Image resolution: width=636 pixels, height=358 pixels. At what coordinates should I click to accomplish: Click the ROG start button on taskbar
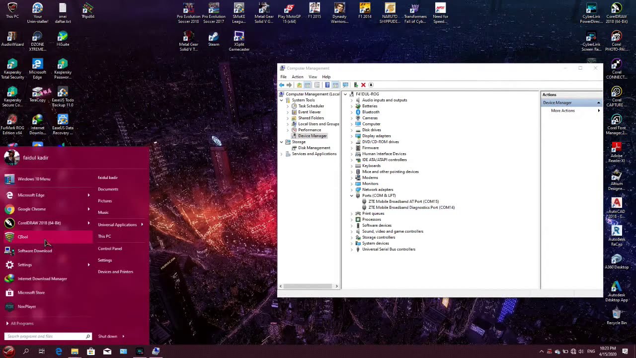9,352
